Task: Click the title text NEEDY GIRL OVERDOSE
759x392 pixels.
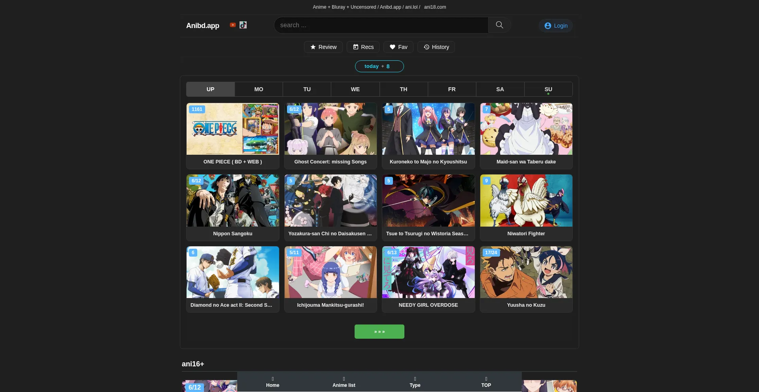Action: coord(428,305)
